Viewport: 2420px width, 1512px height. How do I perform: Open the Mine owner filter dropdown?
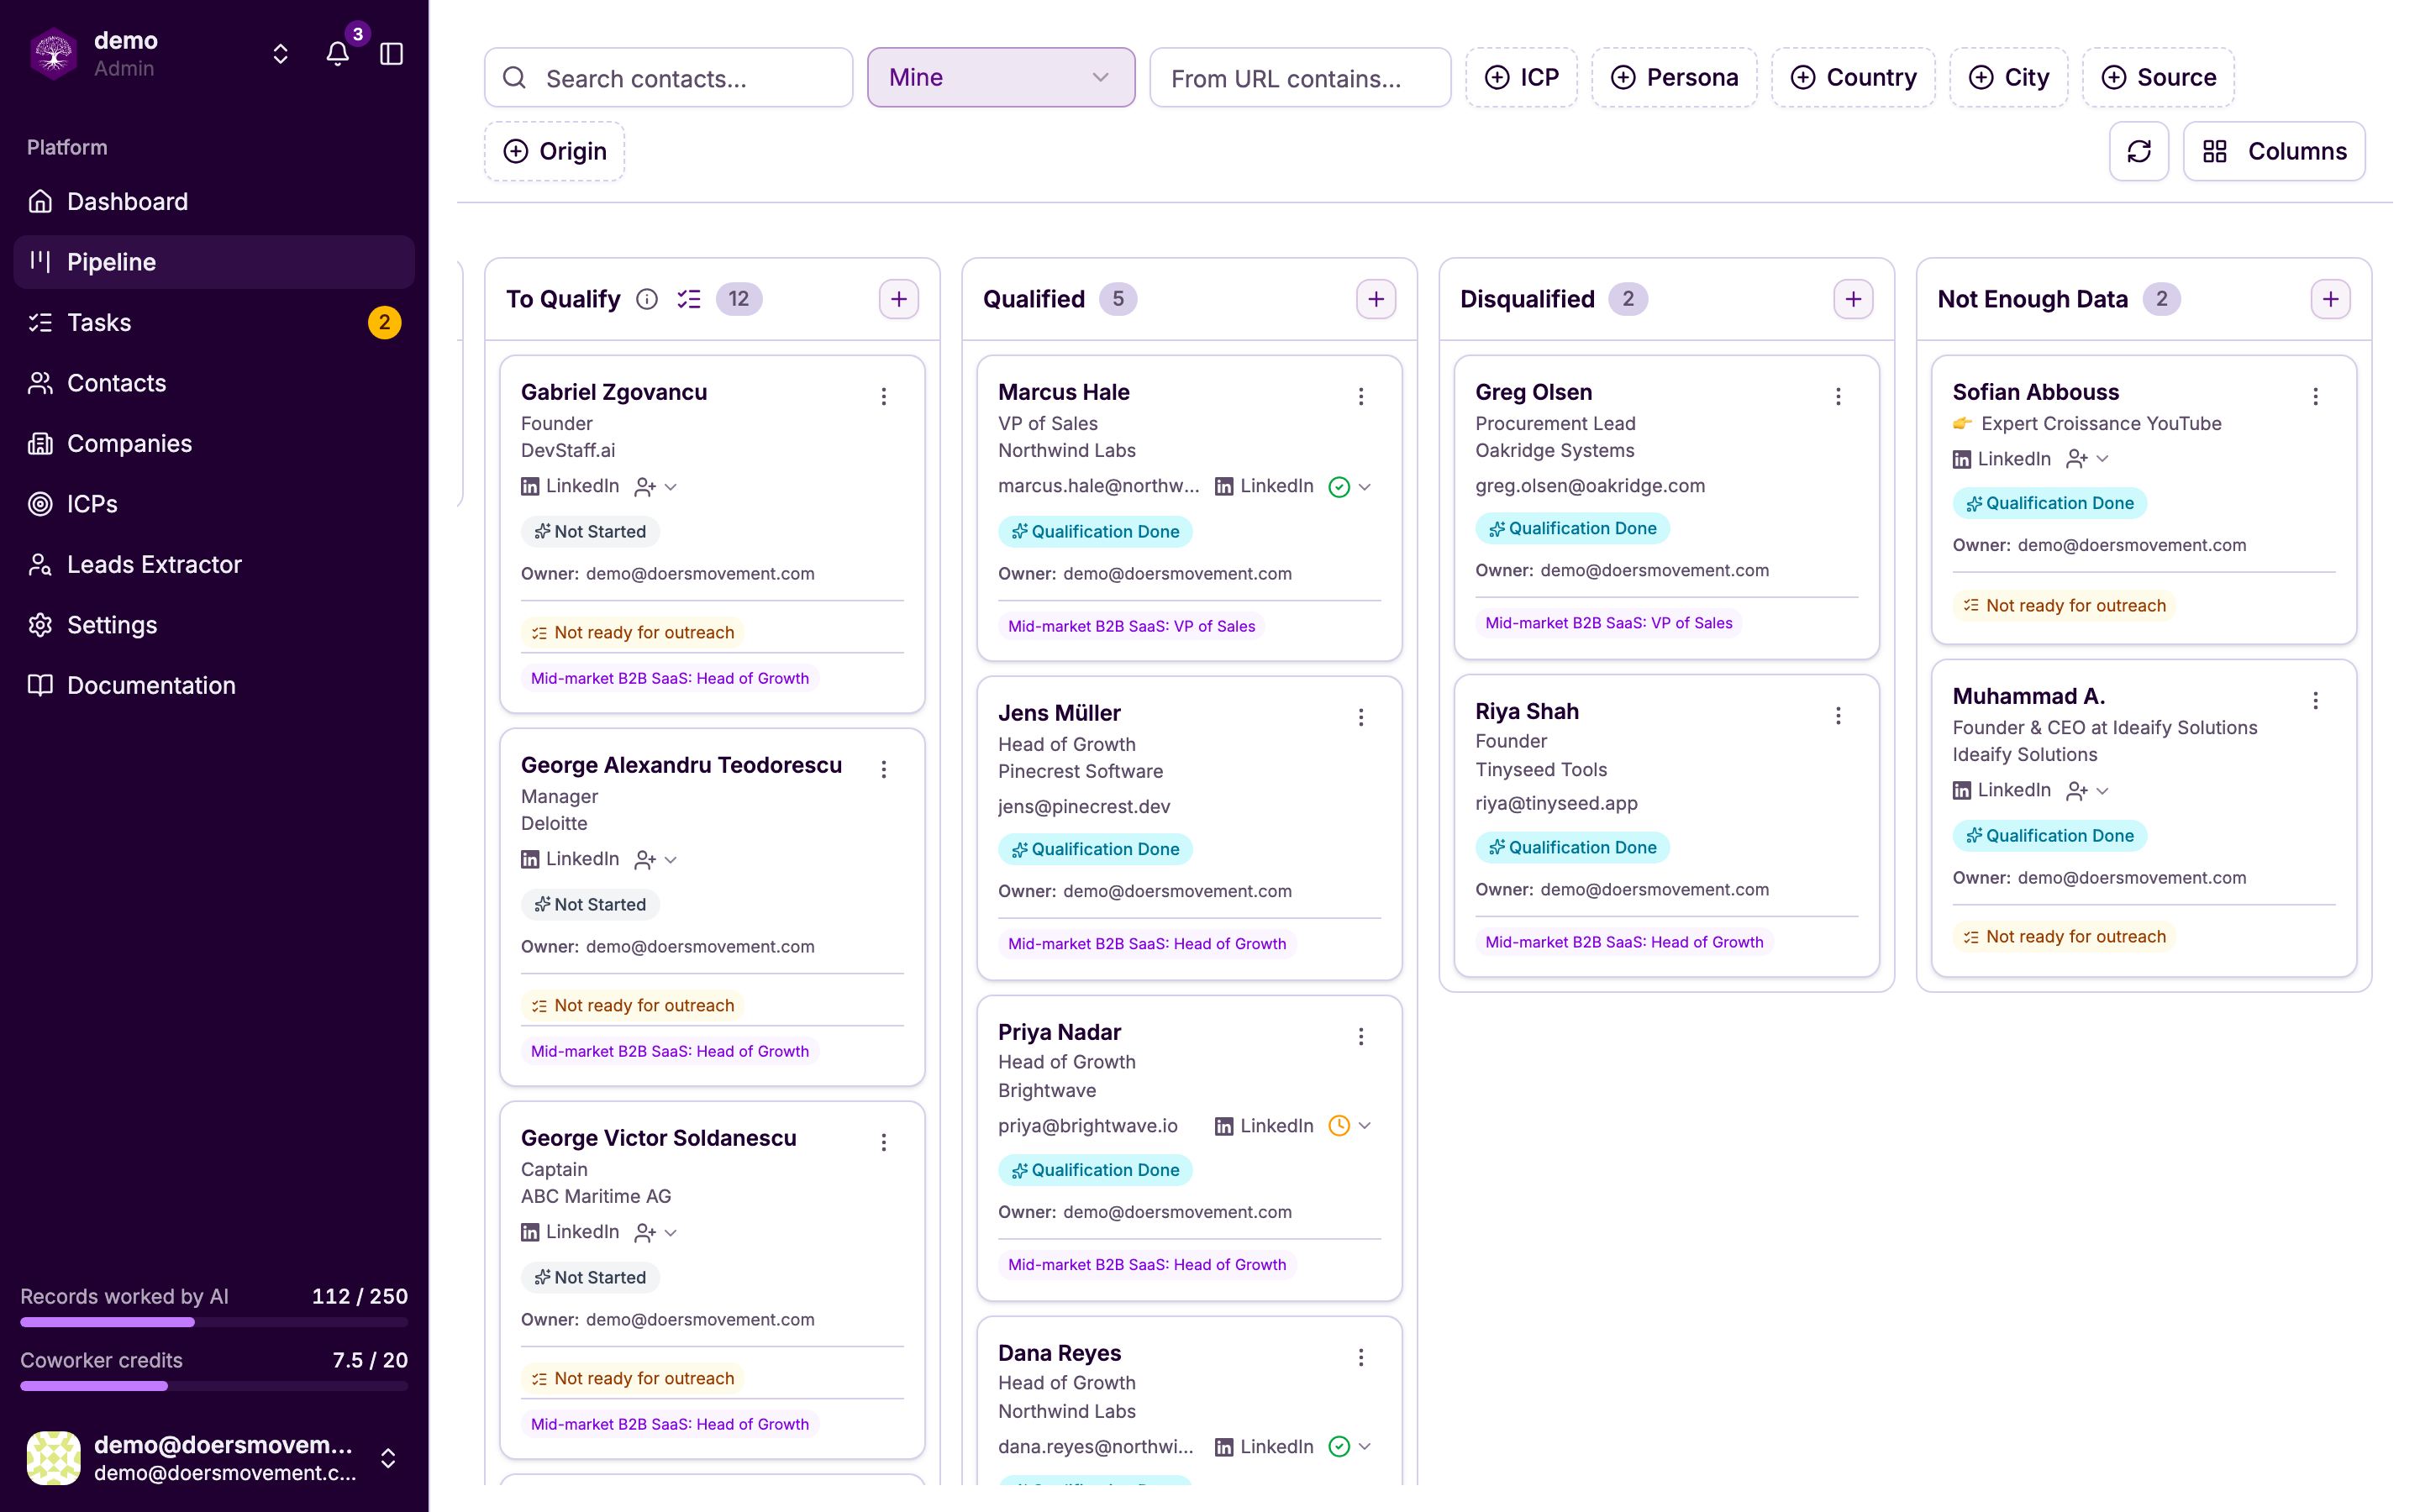pyautogui.click(x=1001, y=77)
